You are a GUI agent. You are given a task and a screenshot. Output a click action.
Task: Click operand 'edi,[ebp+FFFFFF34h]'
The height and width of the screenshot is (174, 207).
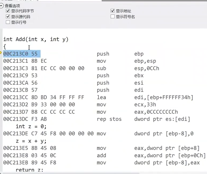point(164,97)
